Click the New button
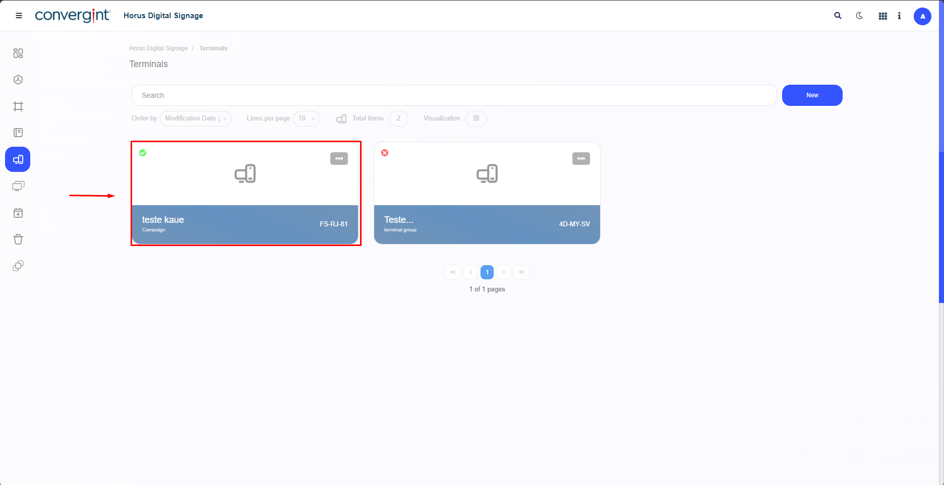Viewport: 944px width, 485px height. click(x=812, y=95)
